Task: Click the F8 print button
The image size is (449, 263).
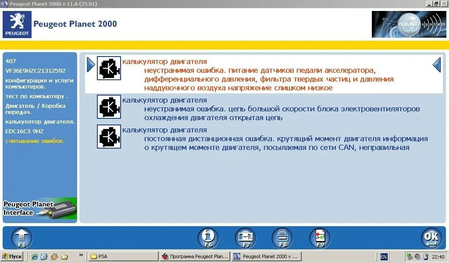Action: pyautogui.click(x=282, y=238)
